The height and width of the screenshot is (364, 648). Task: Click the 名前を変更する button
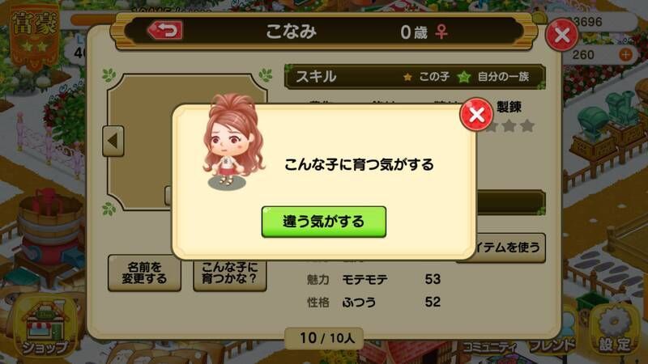pos(144,273)
